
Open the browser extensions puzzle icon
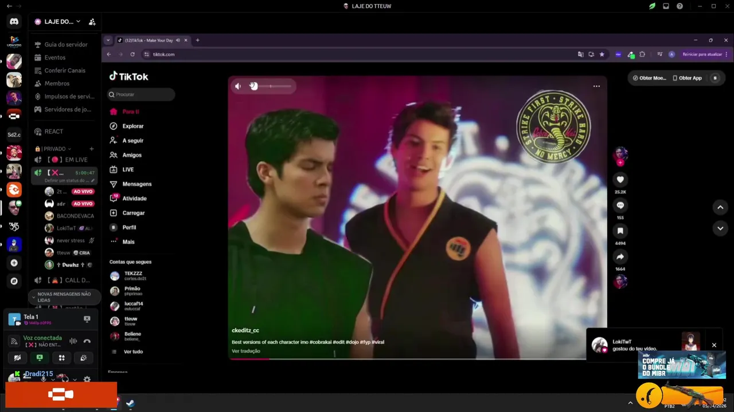(642, 54)
